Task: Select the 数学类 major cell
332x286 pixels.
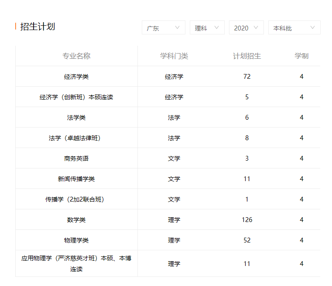Action: pos(76,220)
